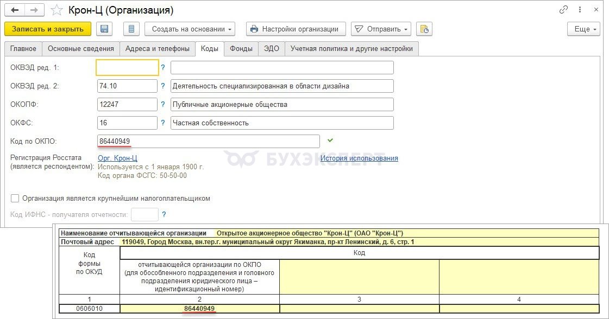The width and height of the screenshot is (609, 319).
Task: Click the 'Код по ОКПО' input field
Action: [x=208, y=141]
